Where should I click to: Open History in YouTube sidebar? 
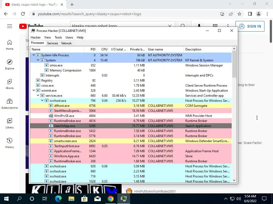[x=10, y=143]
